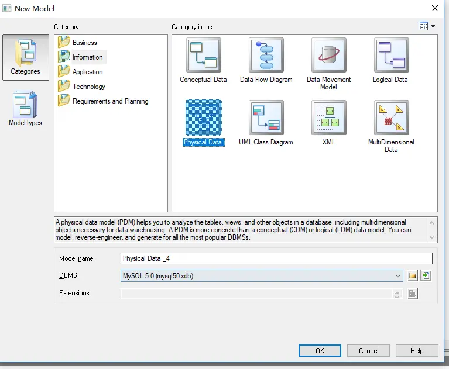
Task: Click the Business category folder icon
Action: pos(64,42)
